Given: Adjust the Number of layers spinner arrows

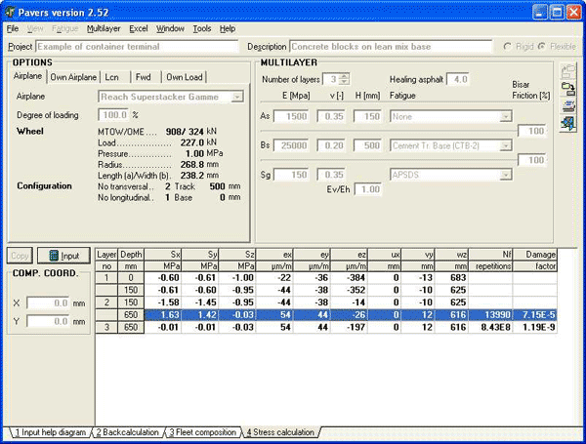Looking at the screenshot, I should tap(344, 79).
